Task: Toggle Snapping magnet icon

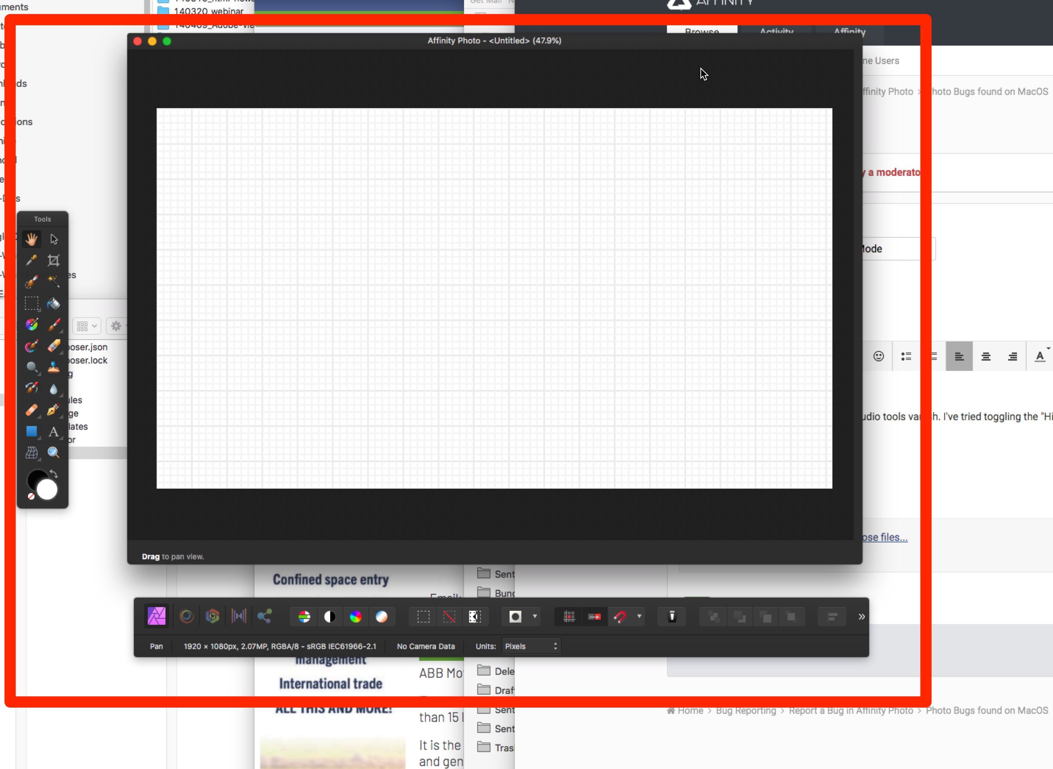Action: 621,617
